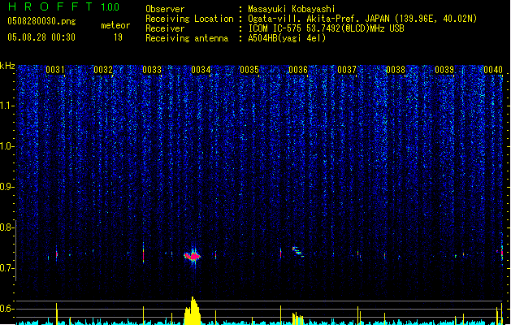Click time marker 0037
Viewport: 511px width, 325px height.
click(x=347, y=70)
